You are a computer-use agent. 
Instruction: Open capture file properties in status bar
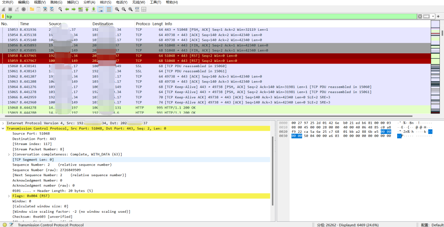point(12,225)
